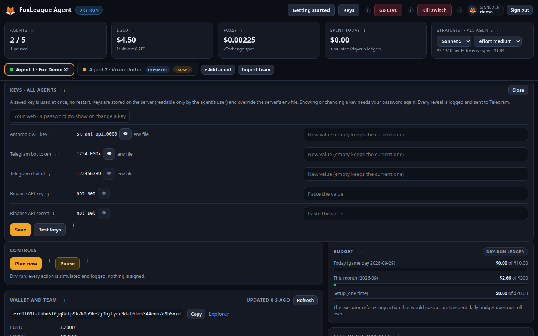Show info for WALLET AND TEAM

point(65,300)
